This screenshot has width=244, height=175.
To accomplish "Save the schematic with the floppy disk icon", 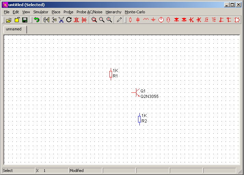I will pyautogui.click(x=25, y=20).
